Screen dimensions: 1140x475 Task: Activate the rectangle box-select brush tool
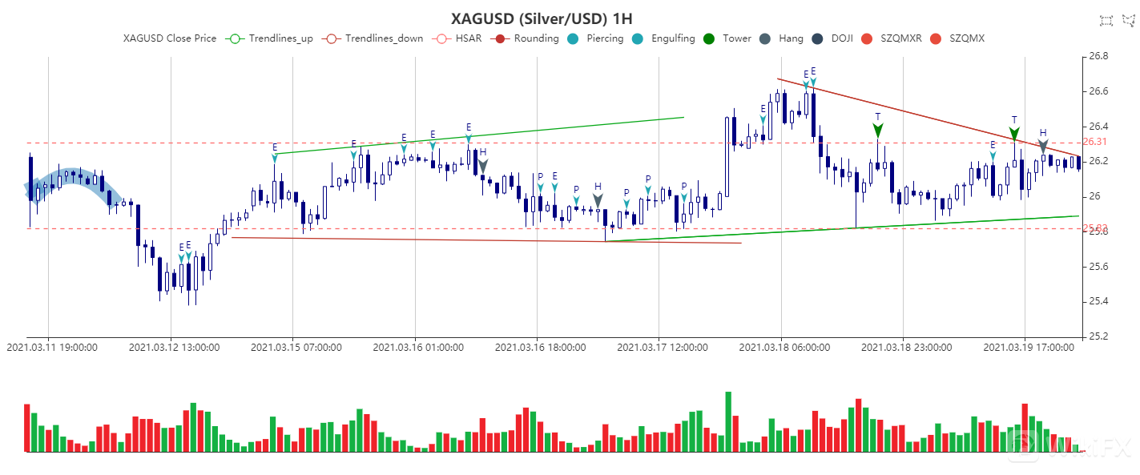pyautogui.click(x=1106, y=21)
